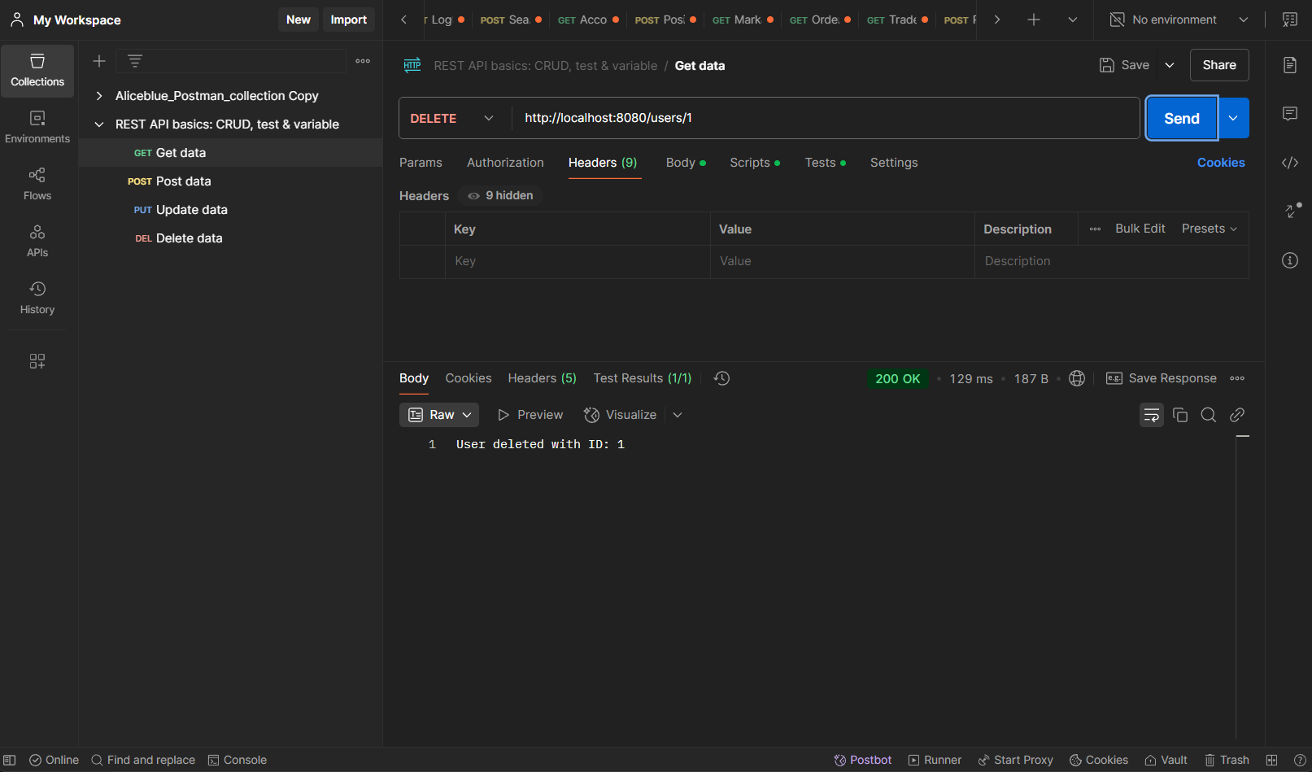Viewport: 1312px width, 772px height.
Task: Click the Import button
Action: 349,20
